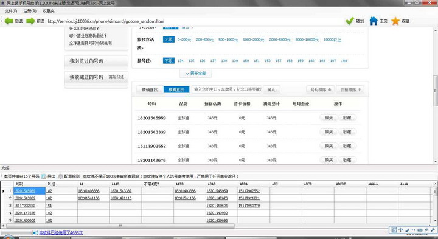Screen dimensions: 438x239
Task: Click the punctuation icon in IME bar
Action: pyautogui.click(x=414, y=230)
